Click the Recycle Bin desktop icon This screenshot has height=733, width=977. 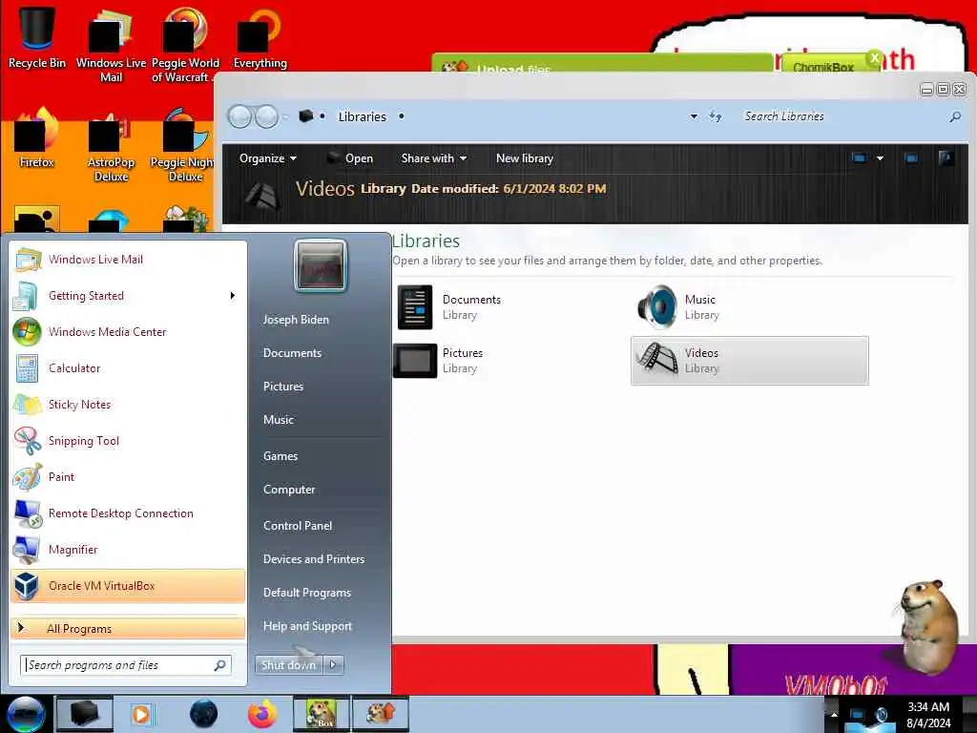tap(37, 36)
